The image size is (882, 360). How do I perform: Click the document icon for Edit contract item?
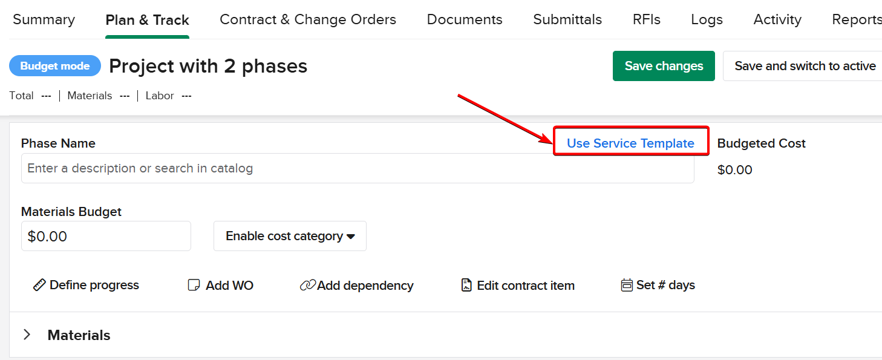click(466, 285)
